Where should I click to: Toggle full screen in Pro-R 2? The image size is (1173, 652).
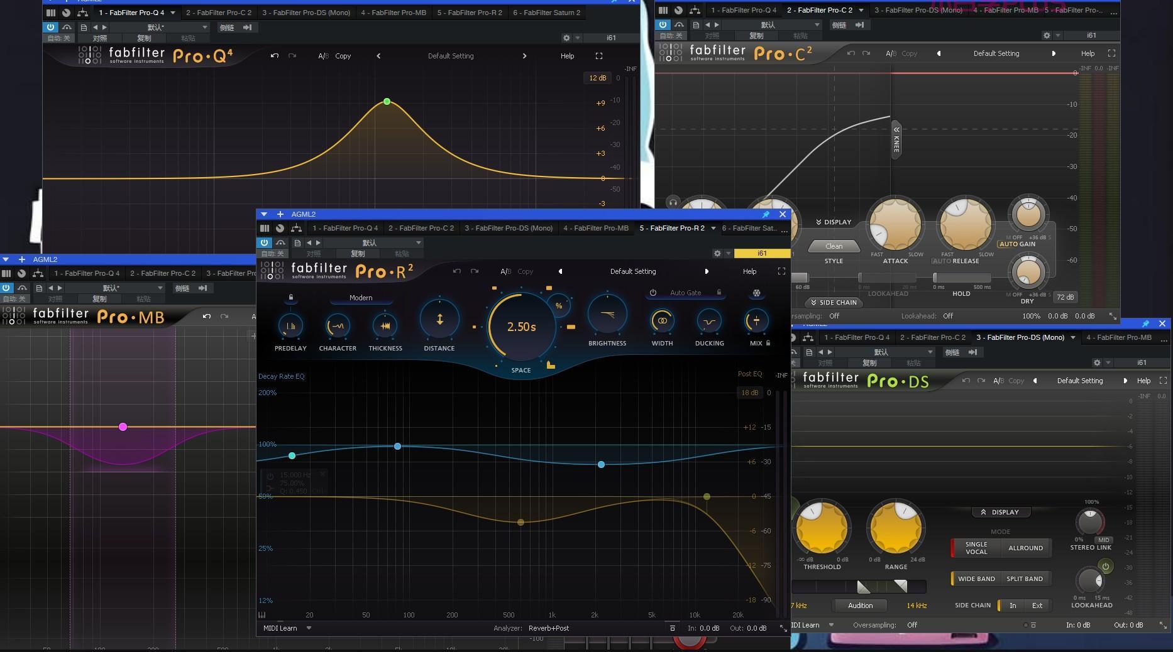coord(781,271)
